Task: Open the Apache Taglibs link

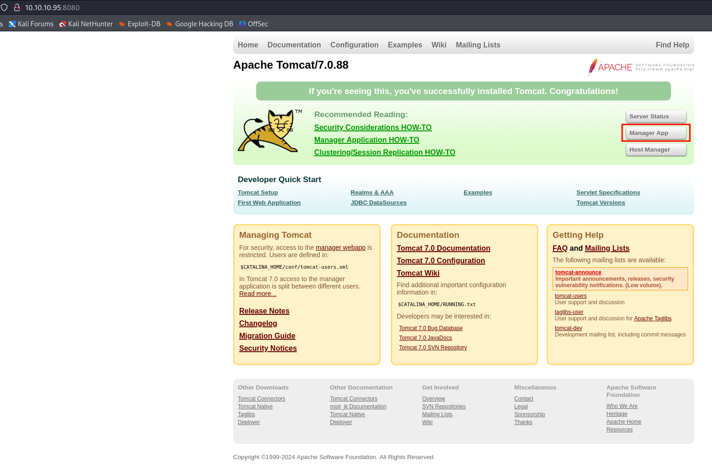Action: [653, 319]
